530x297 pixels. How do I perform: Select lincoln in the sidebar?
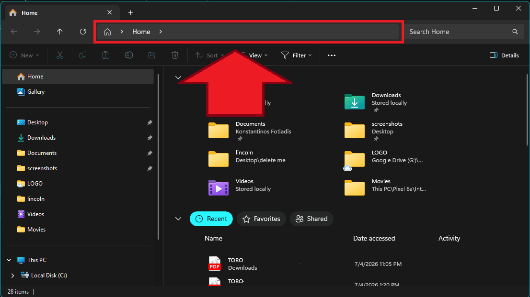[x=78, y=199]
